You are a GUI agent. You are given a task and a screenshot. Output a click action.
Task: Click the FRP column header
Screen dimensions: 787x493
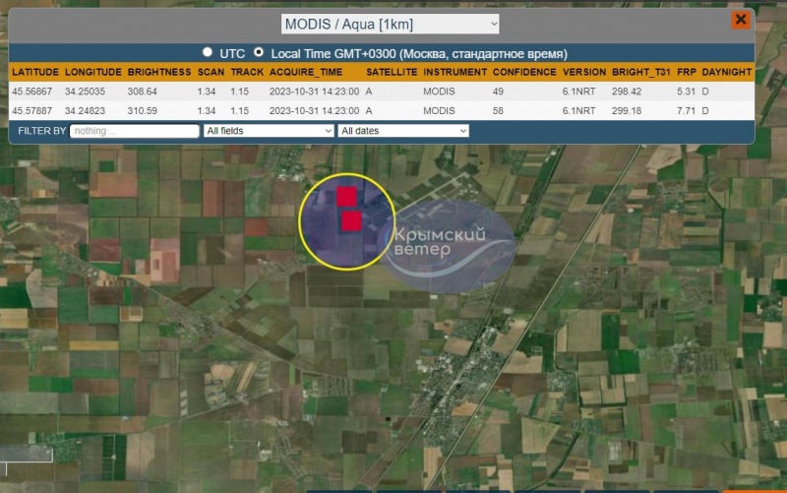point(686,72)
